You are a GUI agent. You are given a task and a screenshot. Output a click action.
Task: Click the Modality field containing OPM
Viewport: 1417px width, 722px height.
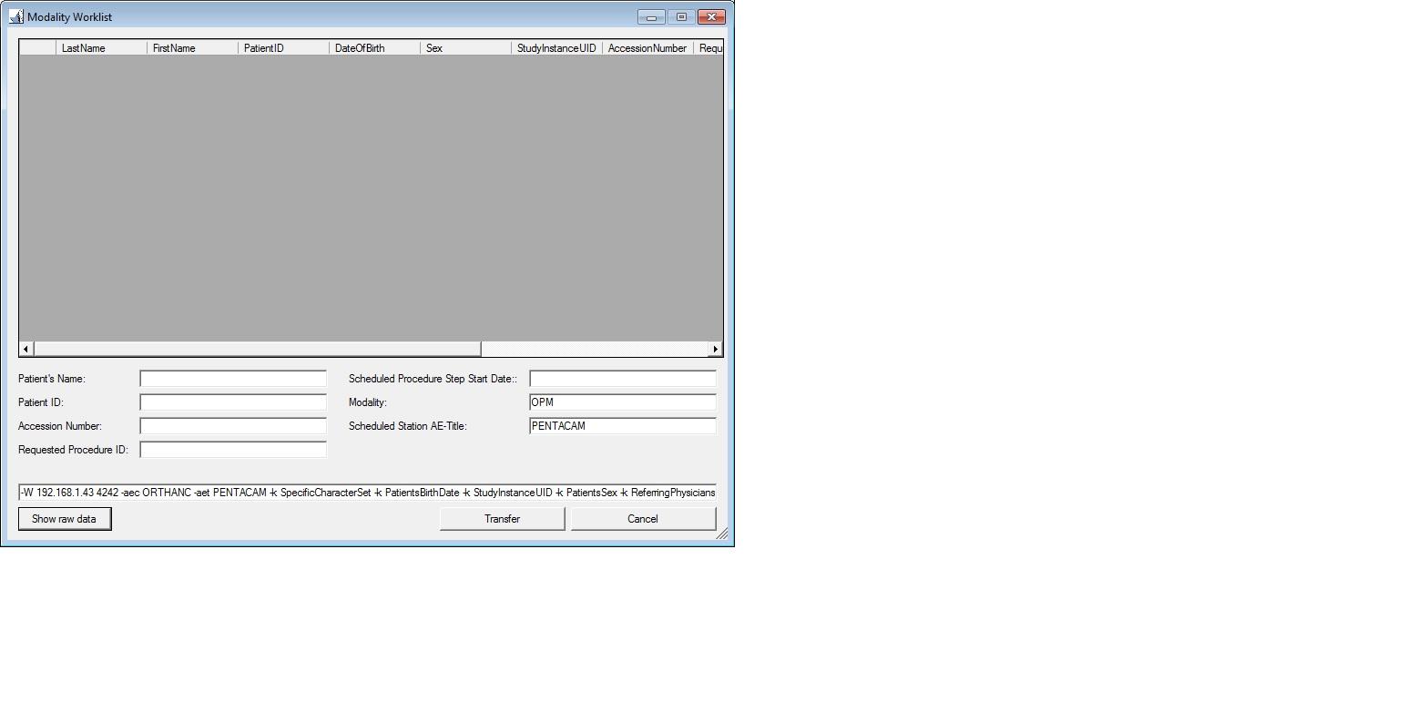coord(623,402)
